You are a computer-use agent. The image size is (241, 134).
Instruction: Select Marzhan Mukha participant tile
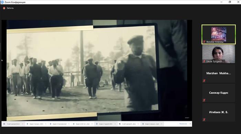(x=219, y=74)
